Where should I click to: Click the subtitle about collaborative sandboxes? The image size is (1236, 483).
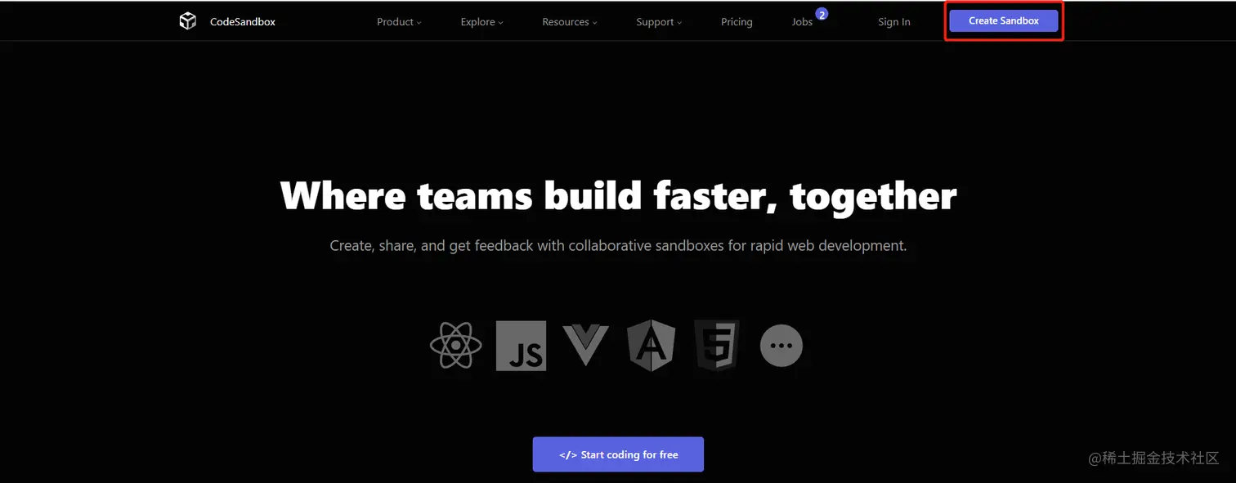[618, 245]
